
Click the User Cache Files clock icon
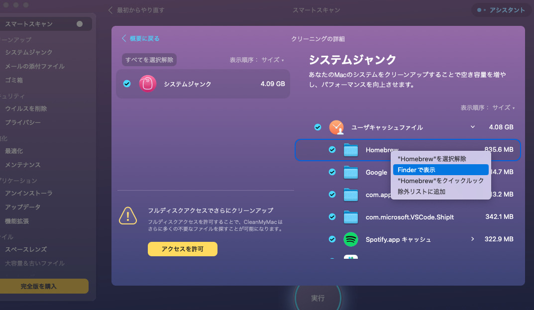(x=336, y=127)
